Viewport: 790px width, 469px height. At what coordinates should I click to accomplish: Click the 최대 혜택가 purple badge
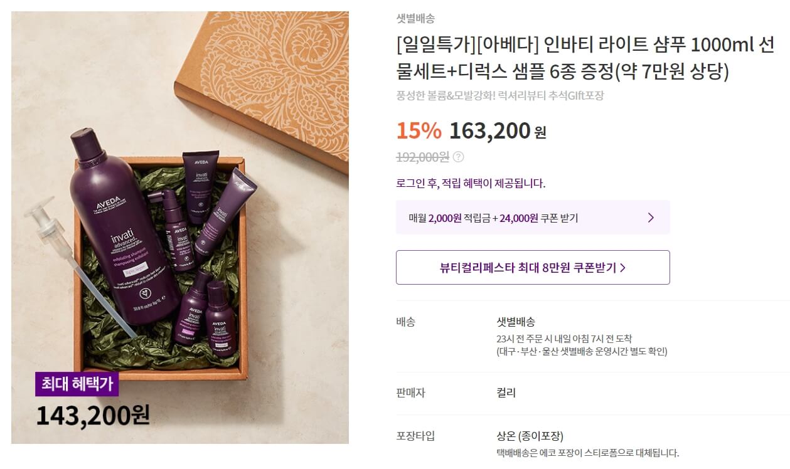[x=77, y=383]
